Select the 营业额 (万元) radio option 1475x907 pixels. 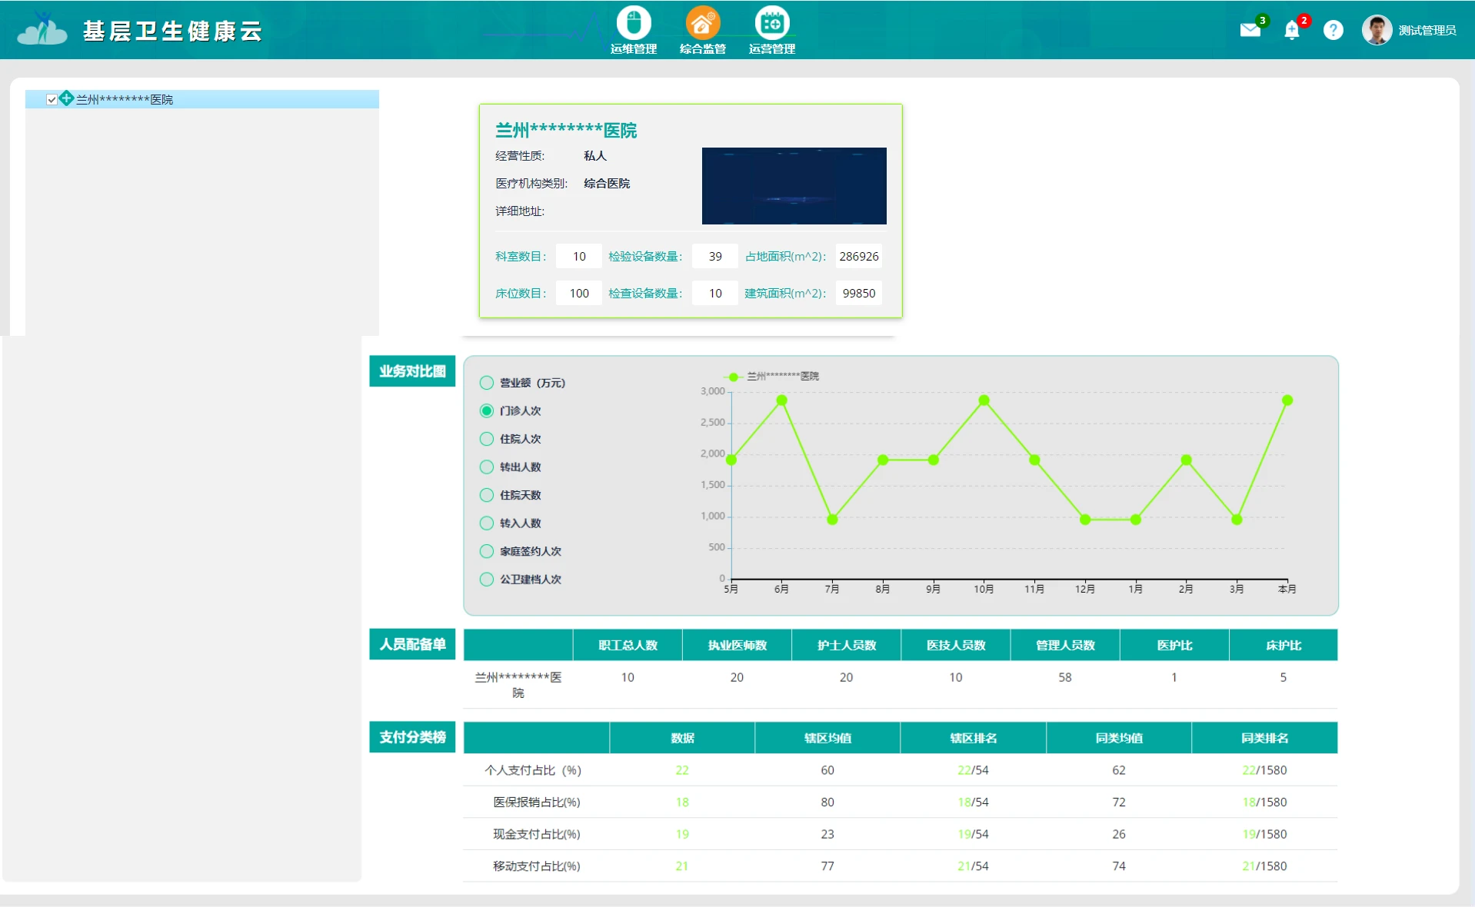click(x=487, y=383)
